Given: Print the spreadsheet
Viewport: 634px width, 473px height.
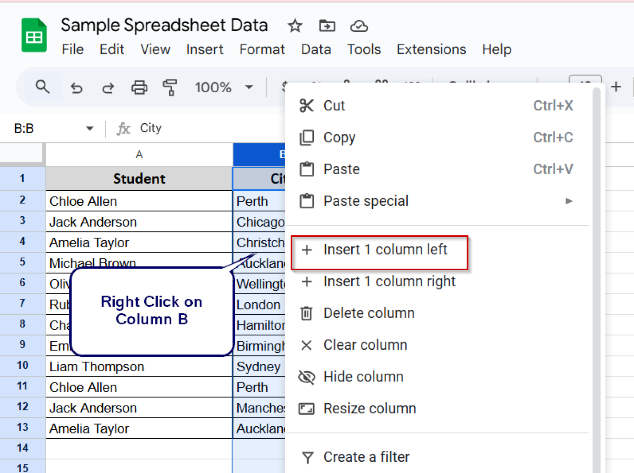Looking at the screenshot, I should coord(139,87).
